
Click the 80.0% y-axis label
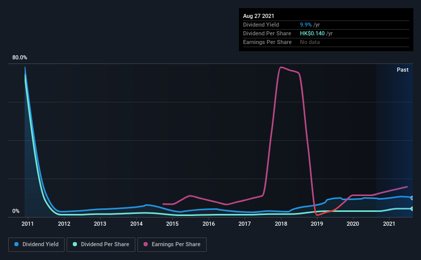pyautogui.click(x=19, y=58)
